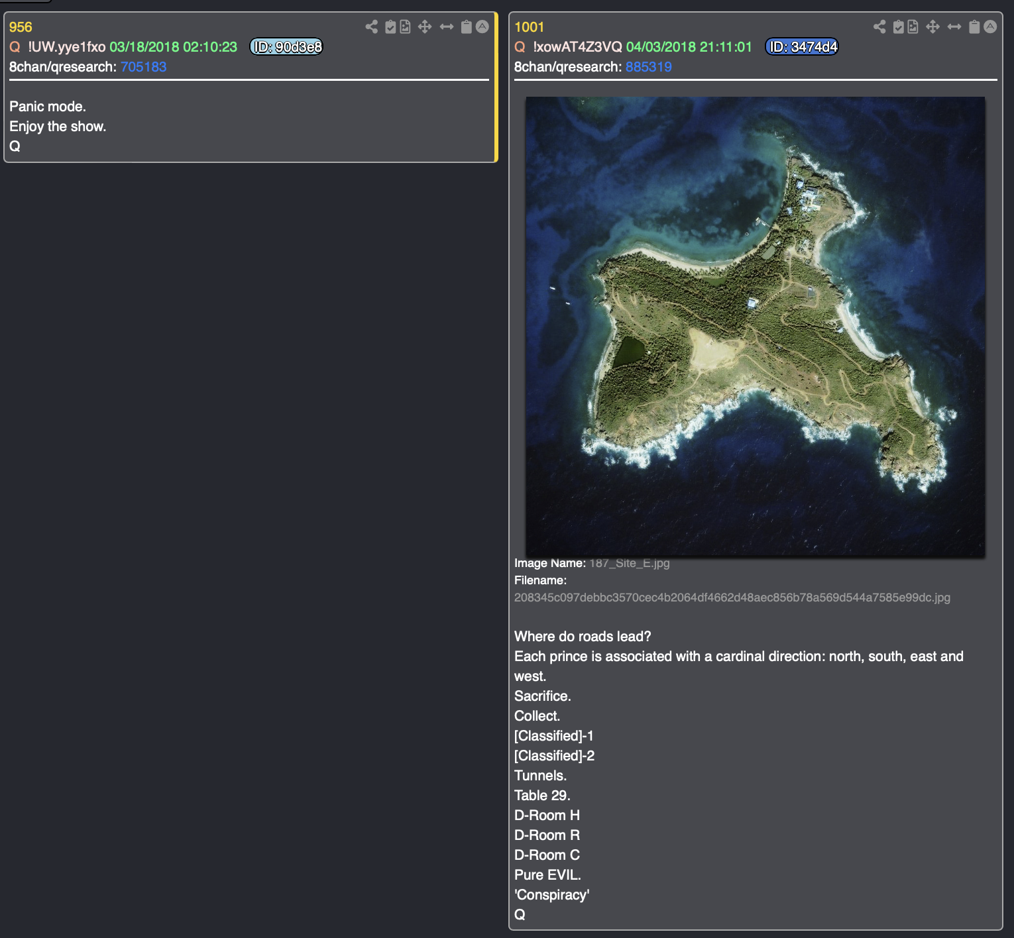Viewport: 1014px width, 938px height.
Task: Open post number 956
Action: pyautogui.click(x=21, y=27)
